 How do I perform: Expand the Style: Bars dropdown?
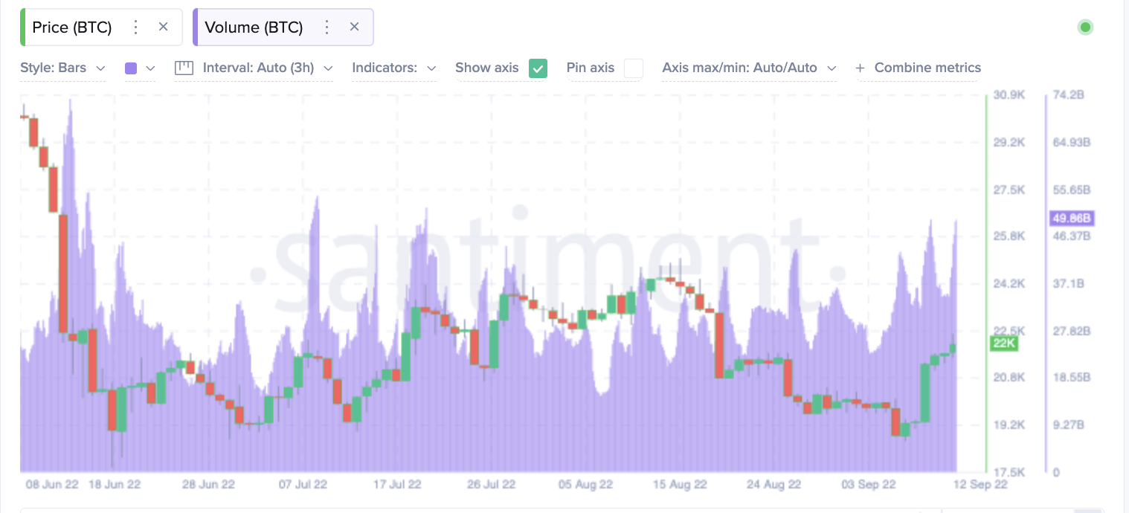click(62, 68)
